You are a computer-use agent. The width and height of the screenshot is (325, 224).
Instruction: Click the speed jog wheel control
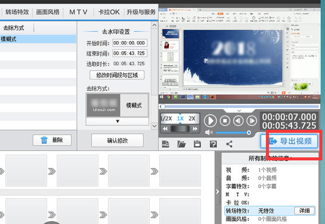tap(180, 129)
